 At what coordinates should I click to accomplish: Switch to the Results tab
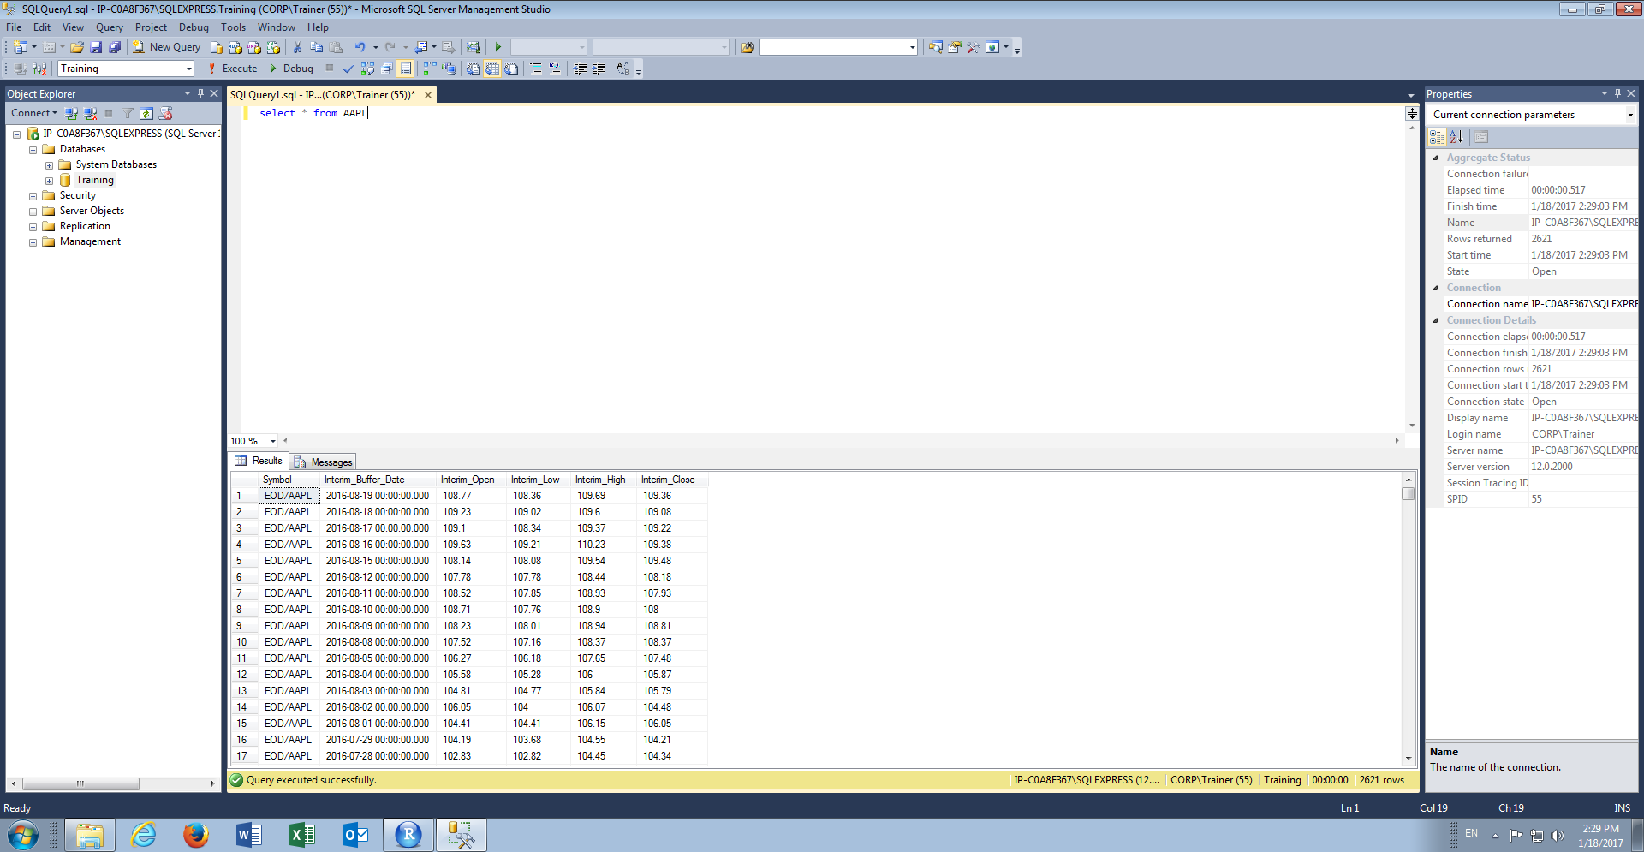click(x=259, y=461)
